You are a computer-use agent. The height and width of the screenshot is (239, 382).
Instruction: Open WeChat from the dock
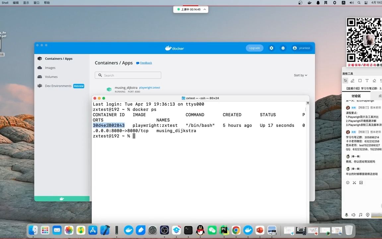point(212,230)
